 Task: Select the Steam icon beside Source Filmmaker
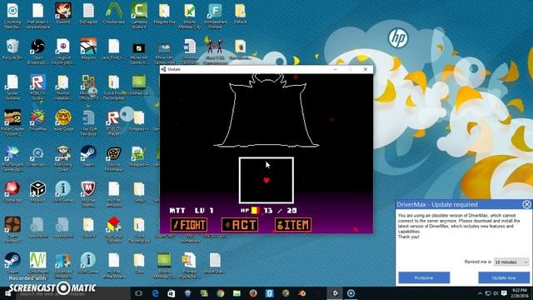tap(88, 157)
